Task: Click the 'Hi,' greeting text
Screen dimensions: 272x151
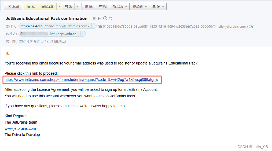Action: (x=7, y=53)
